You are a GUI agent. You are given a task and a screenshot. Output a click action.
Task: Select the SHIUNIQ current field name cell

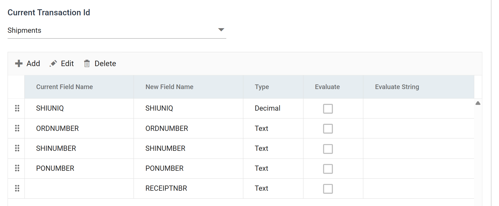(79, 108)
